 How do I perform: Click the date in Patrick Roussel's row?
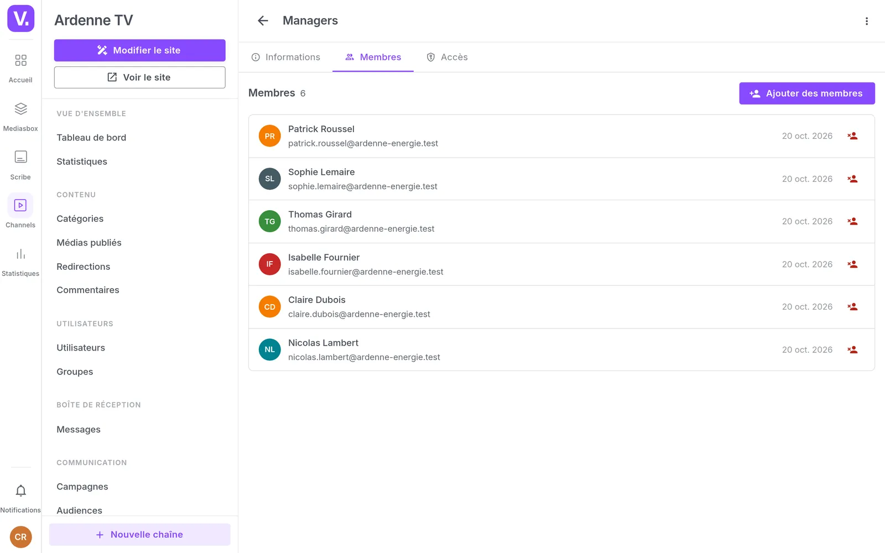(x=807, y=136)
